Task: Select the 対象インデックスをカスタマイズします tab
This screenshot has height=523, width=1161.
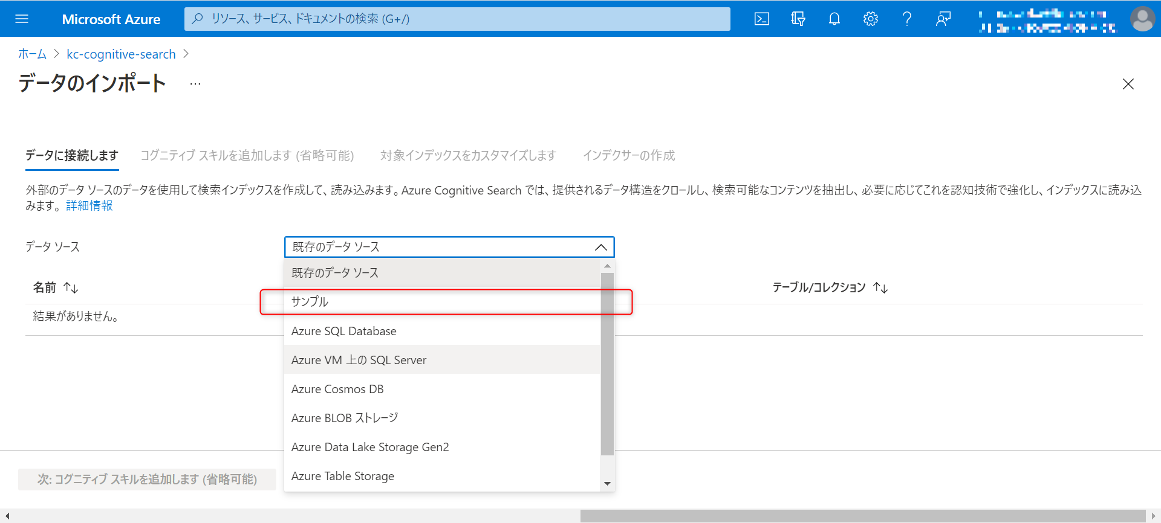Action: point(468,155)
